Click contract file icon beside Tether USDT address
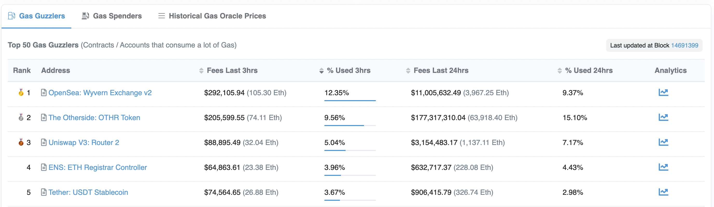Image resolution: width=714 pixels, height=207 pixels. [x=44, y=192]
